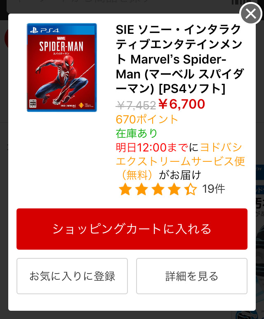Viewport: 264px width, 319px height.
Task: Open the 19件 reviews count
Action: (x=214, y=189)
